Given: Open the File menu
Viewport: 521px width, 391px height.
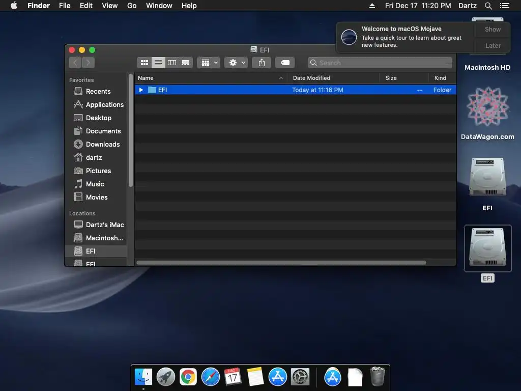Looking at the screenshot, I should (65, 6).
